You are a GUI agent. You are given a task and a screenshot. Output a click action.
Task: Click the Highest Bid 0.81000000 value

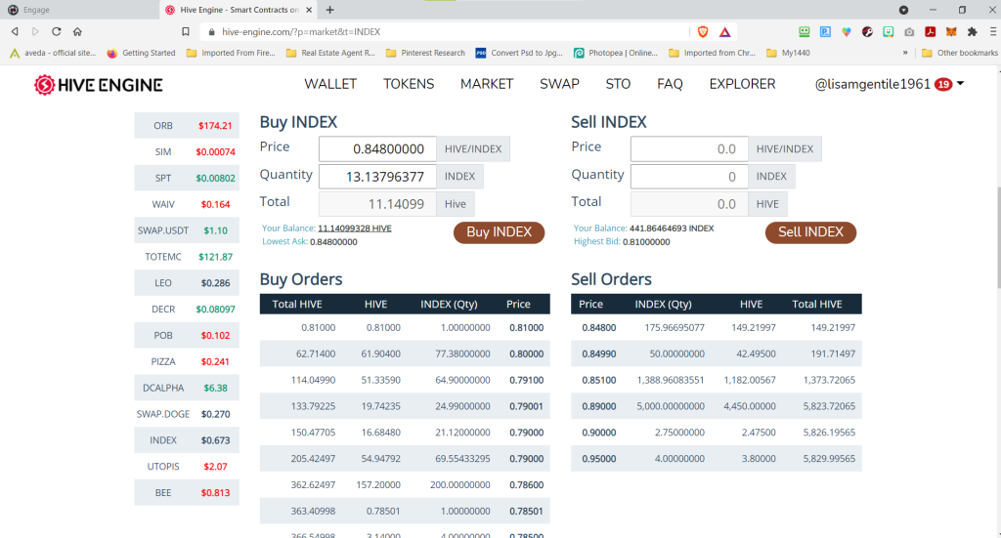646,241
